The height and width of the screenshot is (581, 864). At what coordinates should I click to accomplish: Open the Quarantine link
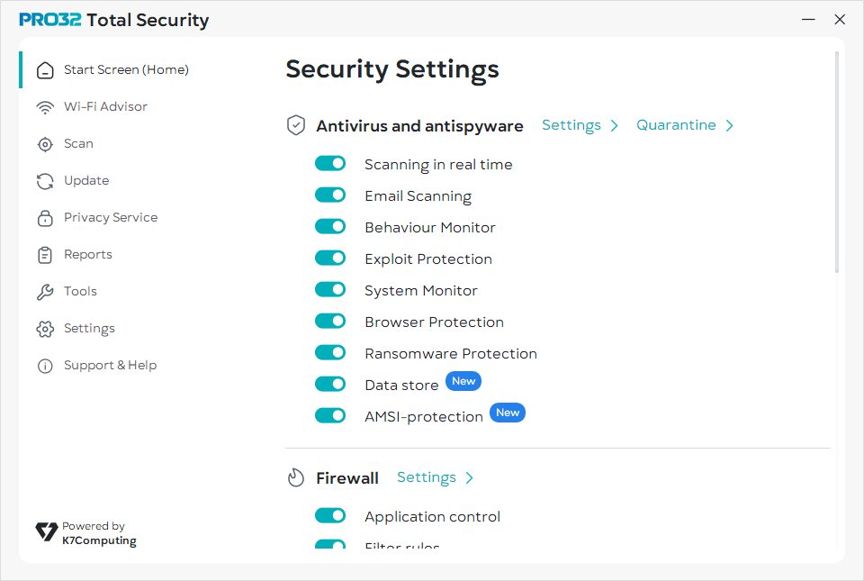coord(676,125)
